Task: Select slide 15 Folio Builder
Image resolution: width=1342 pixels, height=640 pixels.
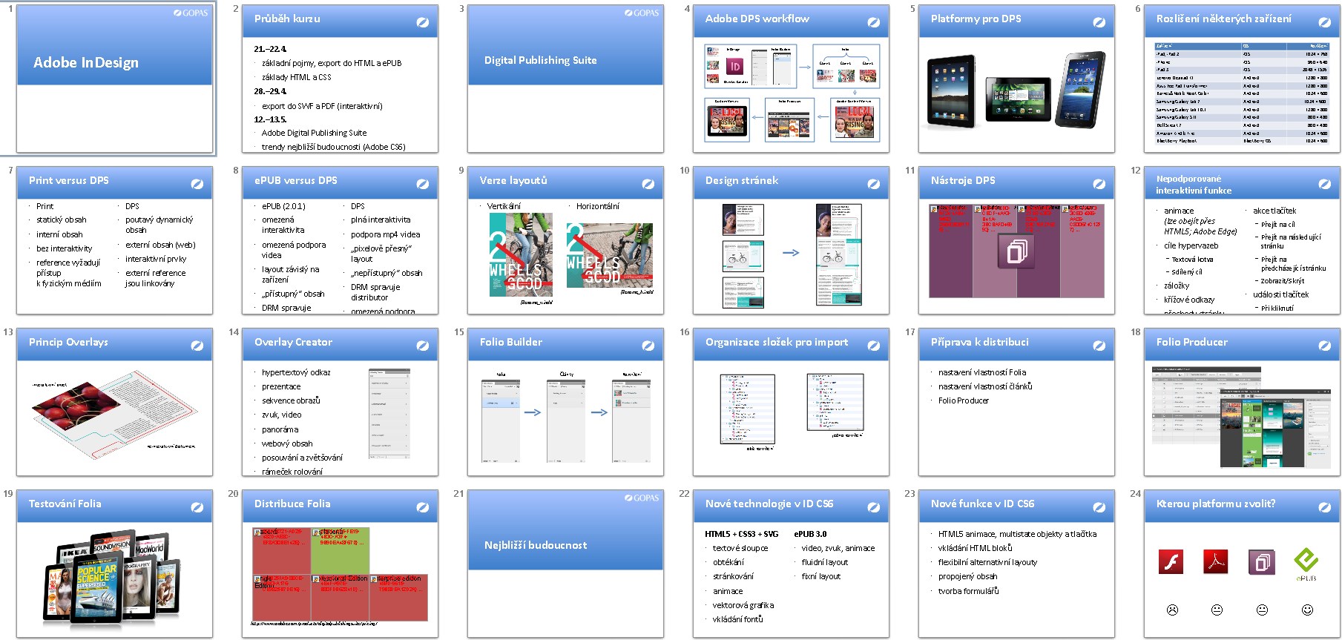Action: [x=565, y=402]
